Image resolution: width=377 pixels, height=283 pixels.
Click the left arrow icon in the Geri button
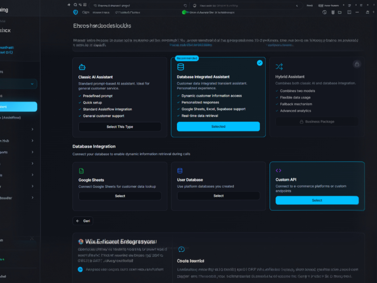point(78,221)
